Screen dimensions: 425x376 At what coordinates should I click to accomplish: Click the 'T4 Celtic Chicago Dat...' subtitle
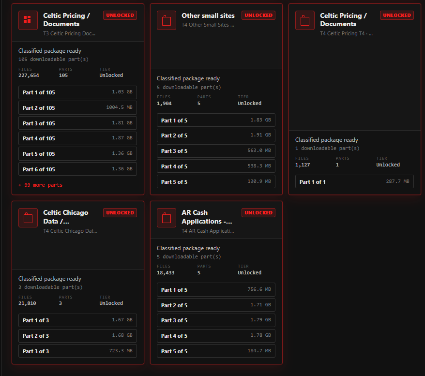pyautogui.click(x=70, y=231)
